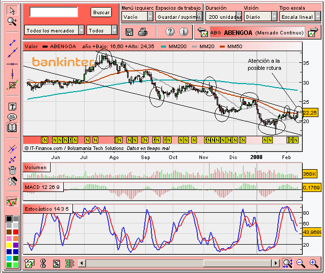Select the parallel lines channel tool
Screen dimensions: 325x273
tap(12, 149)
